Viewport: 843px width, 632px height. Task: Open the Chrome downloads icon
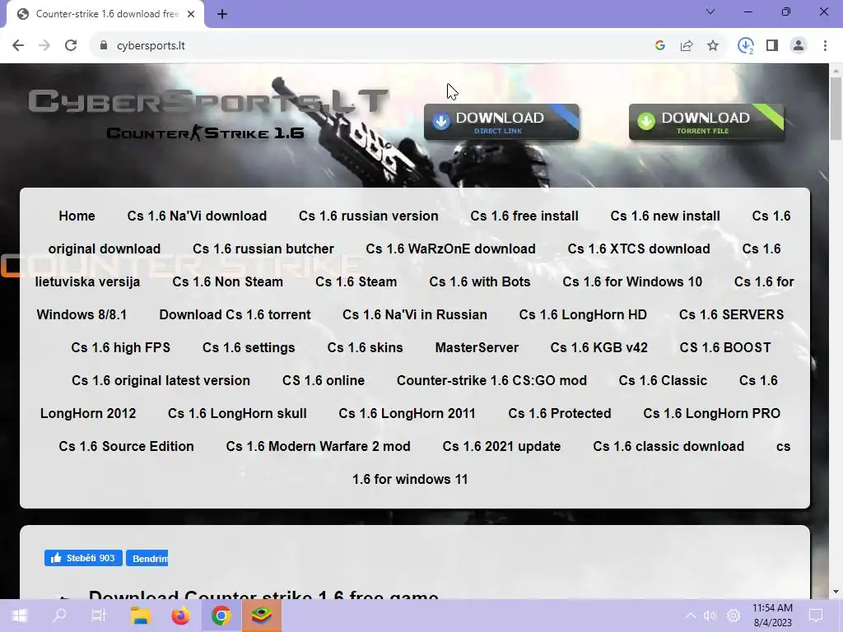746,46
